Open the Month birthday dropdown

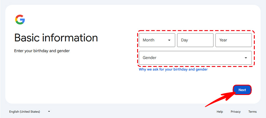157,40
